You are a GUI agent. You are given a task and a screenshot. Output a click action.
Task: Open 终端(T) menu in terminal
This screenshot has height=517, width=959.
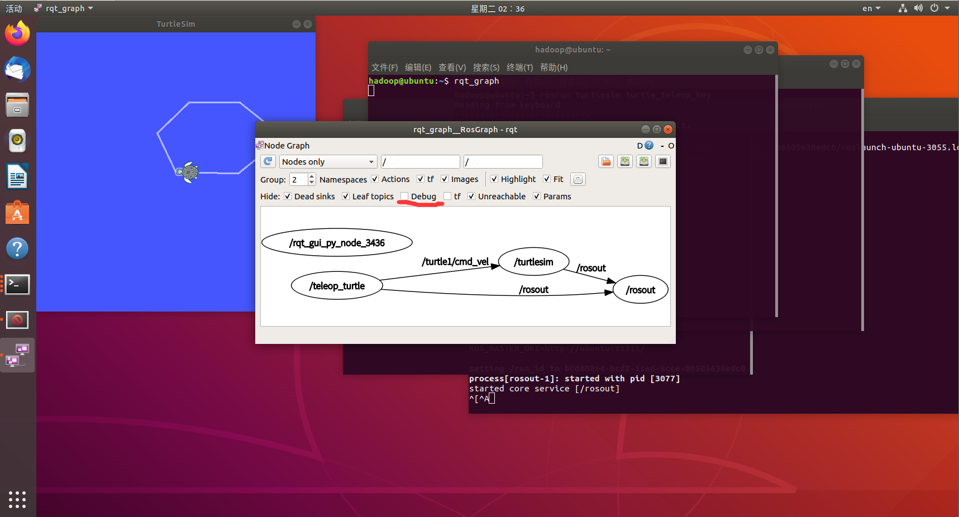pos(520,68)
